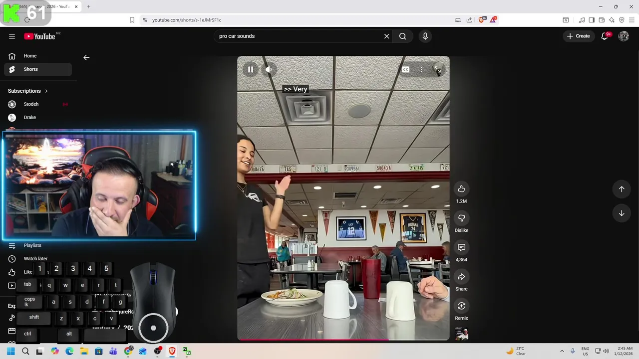This screenshot has height=359, width=639.
Task: Open Brave Wallet icon
Action: point(602,20)
